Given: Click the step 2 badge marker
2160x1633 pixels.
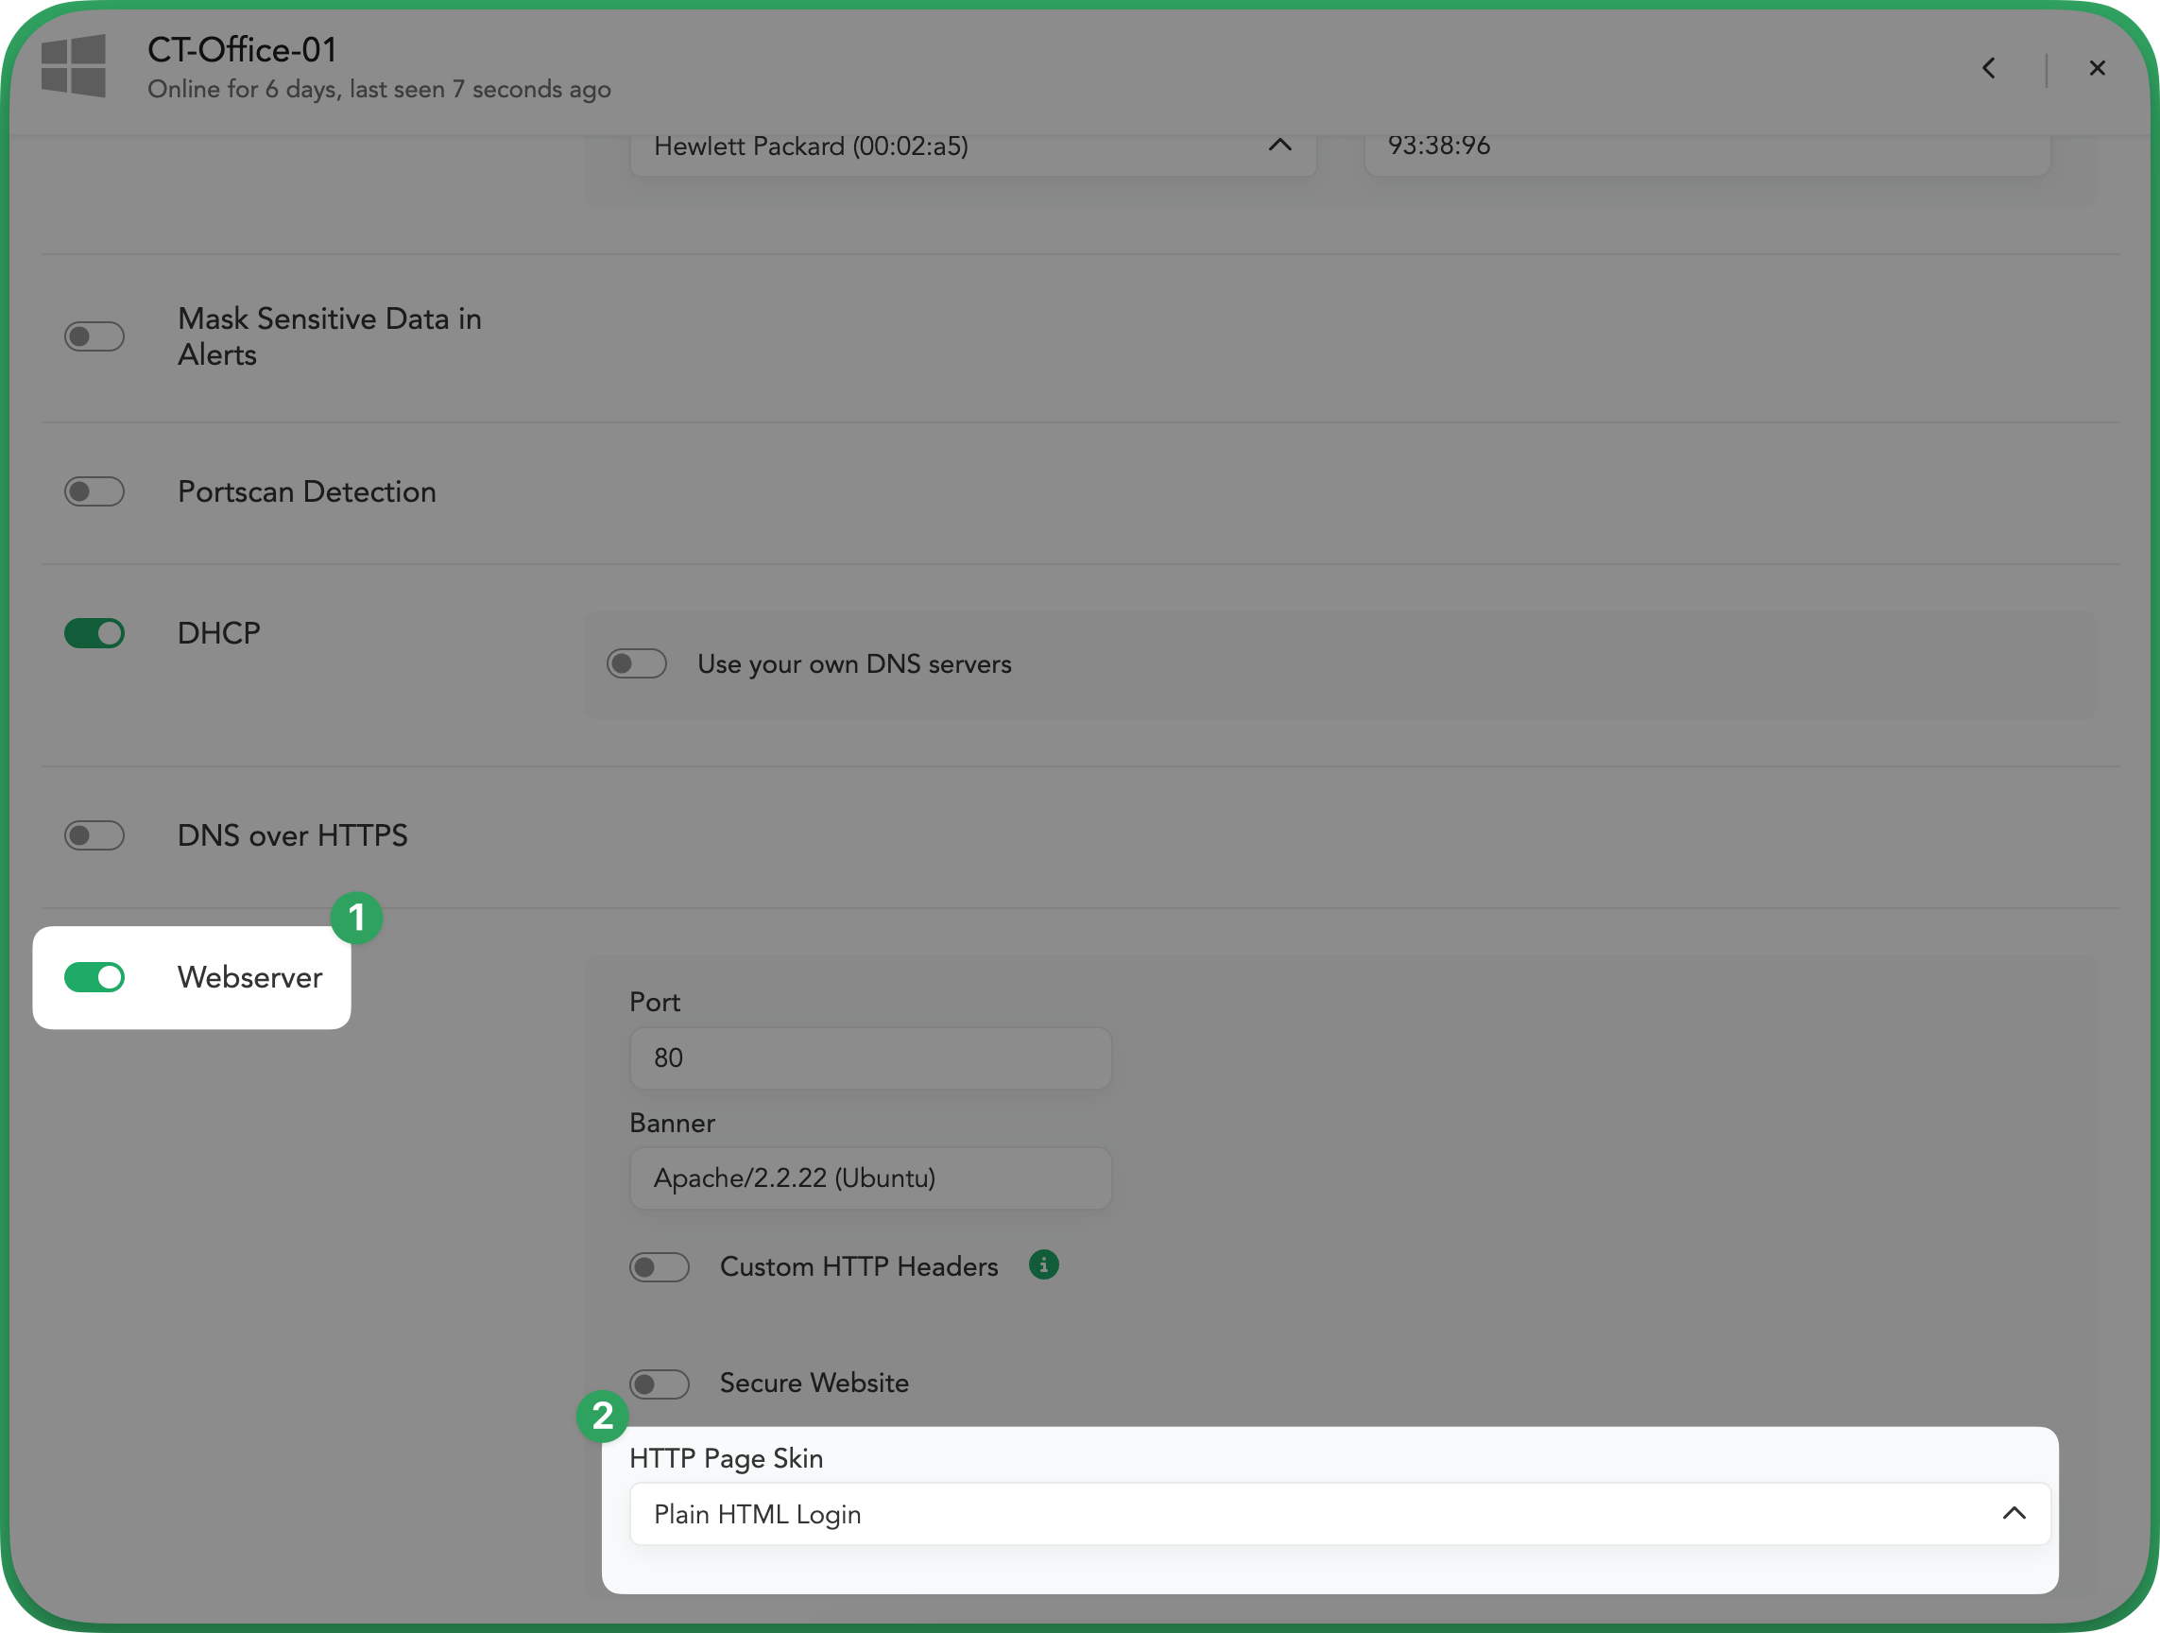Looking at the screenshot, I should (603, 1416).
